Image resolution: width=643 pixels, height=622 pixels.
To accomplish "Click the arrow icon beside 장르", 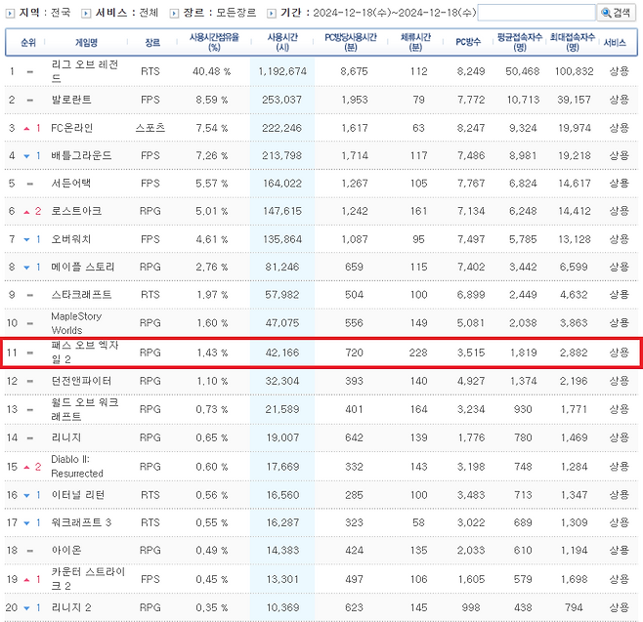I will pyautogui.click(x=174, y=14).
